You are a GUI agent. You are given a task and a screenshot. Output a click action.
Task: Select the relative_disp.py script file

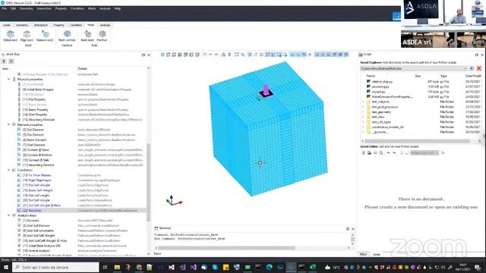click(382, 82)
